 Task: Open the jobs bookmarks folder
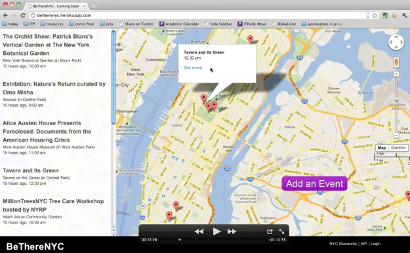pos(106,24)
